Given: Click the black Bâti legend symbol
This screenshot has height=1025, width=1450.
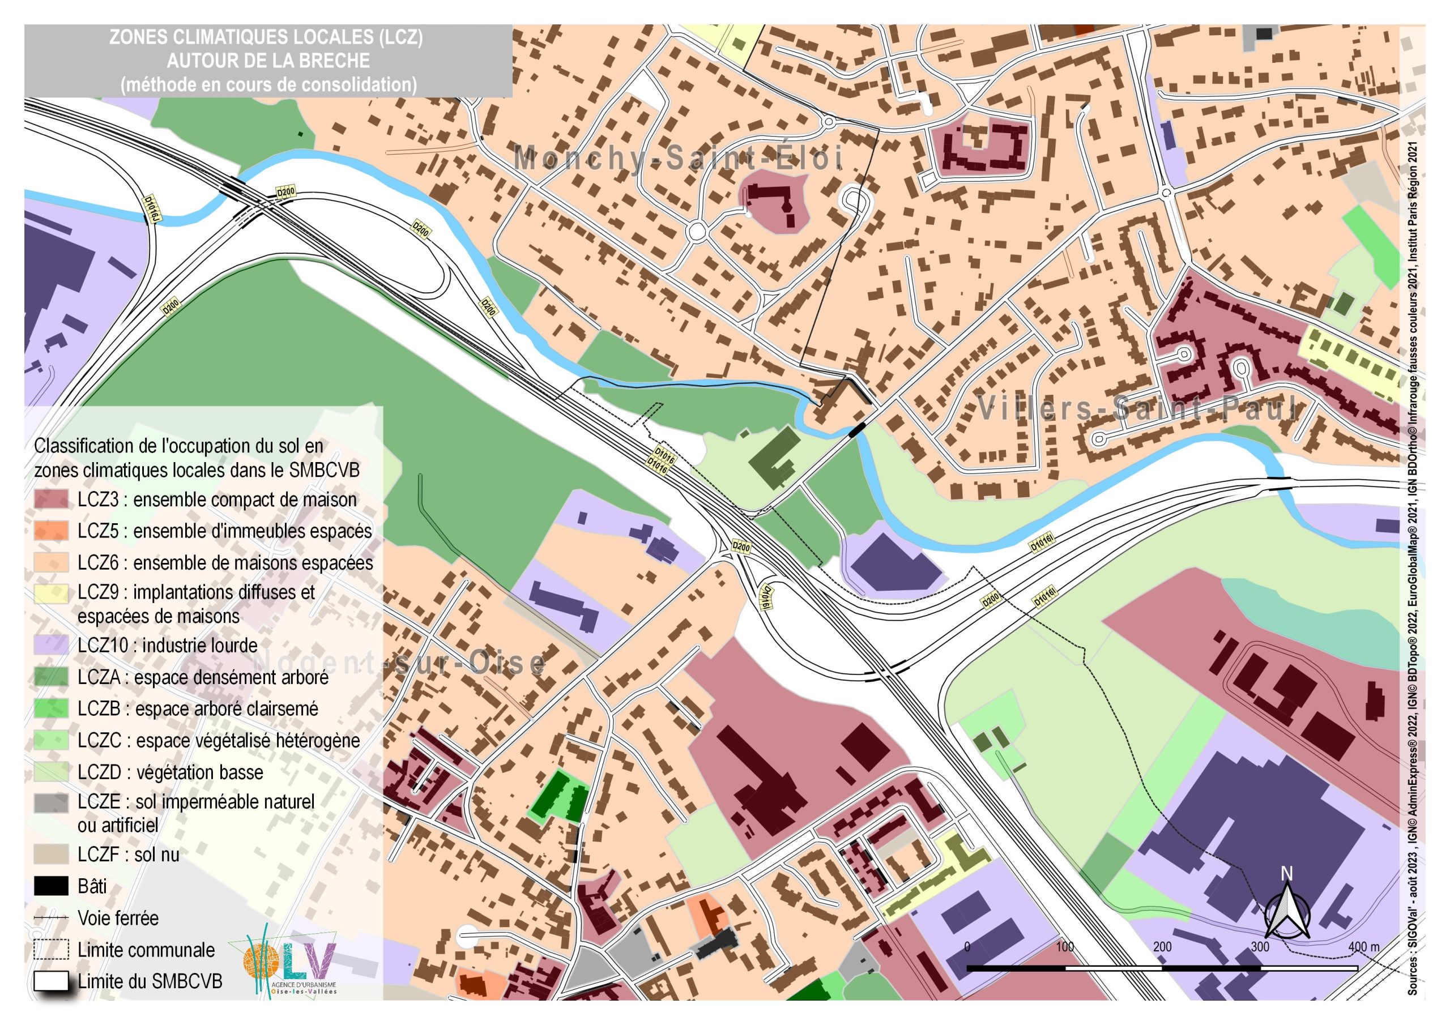Looking at the screenshot, I should 51,886.
